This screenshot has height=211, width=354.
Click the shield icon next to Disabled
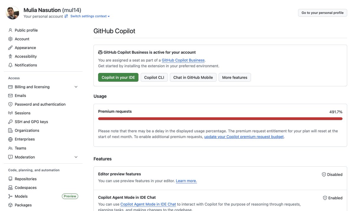(x=324, y=175)
